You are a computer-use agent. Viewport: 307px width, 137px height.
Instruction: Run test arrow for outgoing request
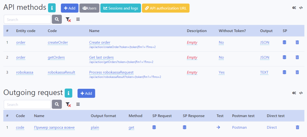(218, 127)
